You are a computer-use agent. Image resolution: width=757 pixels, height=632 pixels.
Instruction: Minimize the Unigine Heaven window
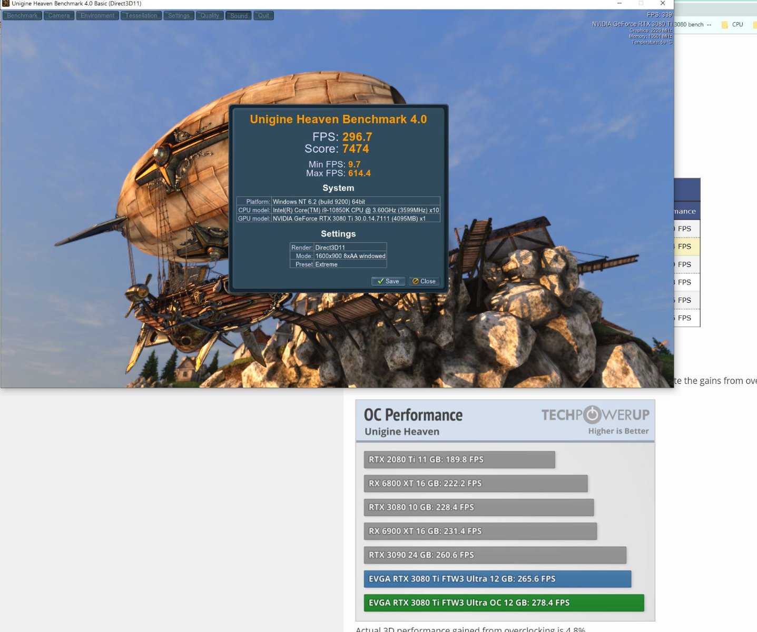(620, 3)
